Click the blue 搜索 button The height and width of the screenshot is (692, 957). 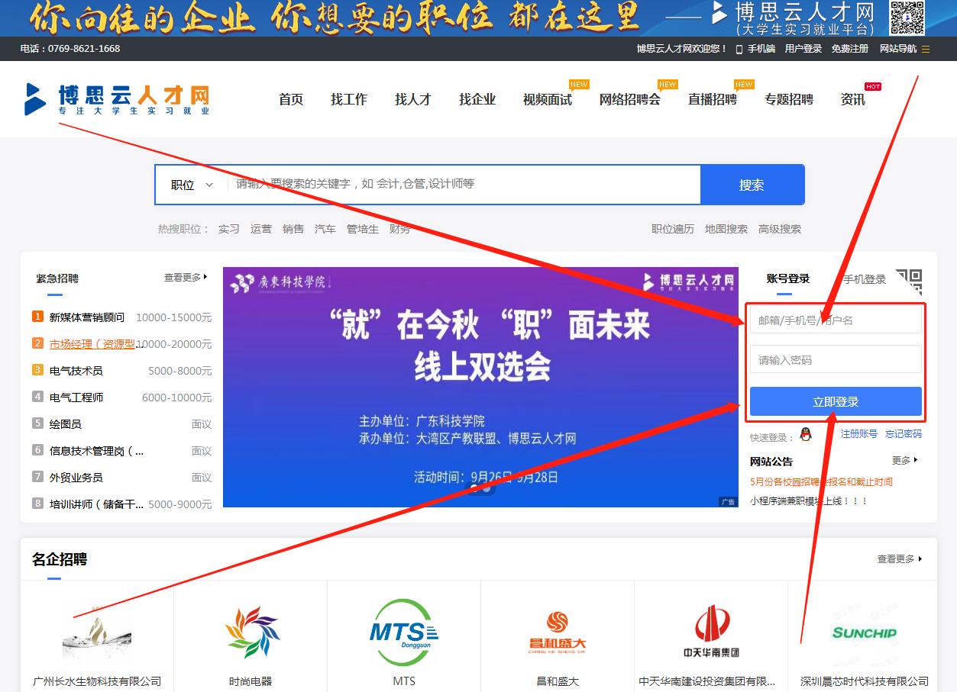(x=752, y=185)
